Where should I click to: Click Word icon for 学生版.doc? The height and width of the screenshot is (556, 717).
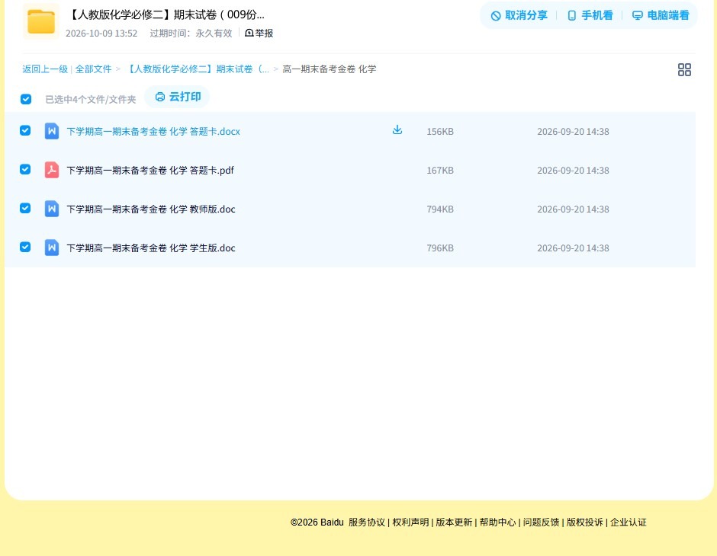(52, 248)
